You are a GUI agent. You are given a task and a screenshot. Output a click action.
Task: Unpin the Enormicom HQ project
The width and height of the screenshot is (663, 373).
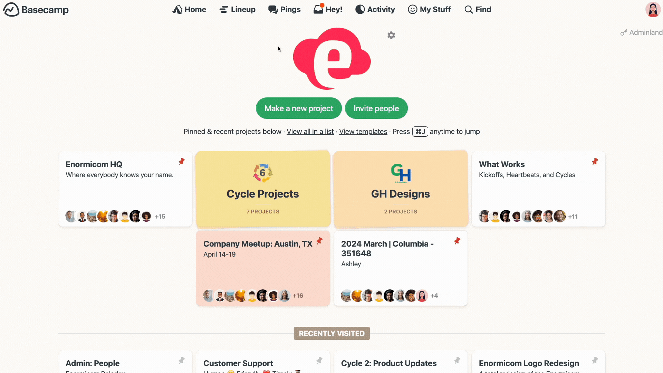[182, 161]
